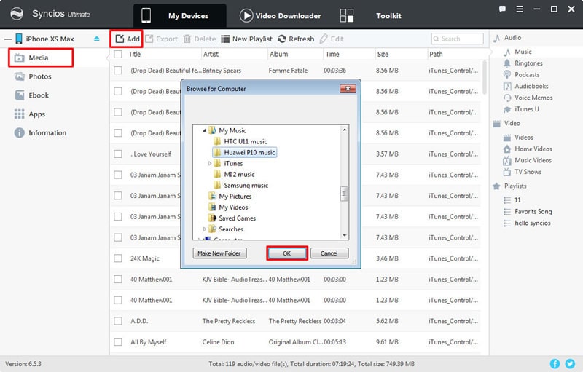Confirm folder selection with OK

[x=287, y=253]
